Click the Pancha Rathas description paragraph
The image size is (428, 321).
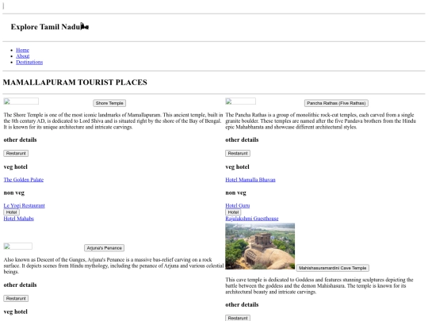pyautogui.click(x=321, y=121)
